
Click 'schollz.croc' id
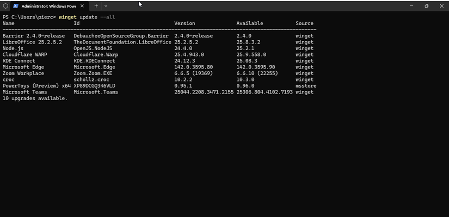pos(91,80)
